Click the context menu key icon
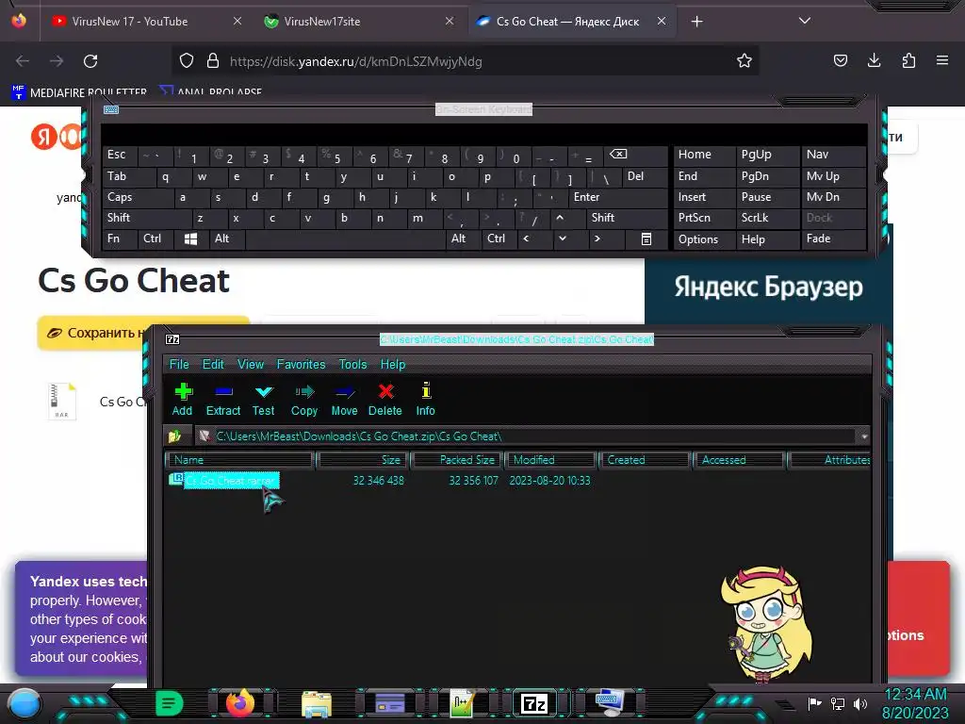The height and width of the screenshot is (724, 965). (x=646, y=239)
